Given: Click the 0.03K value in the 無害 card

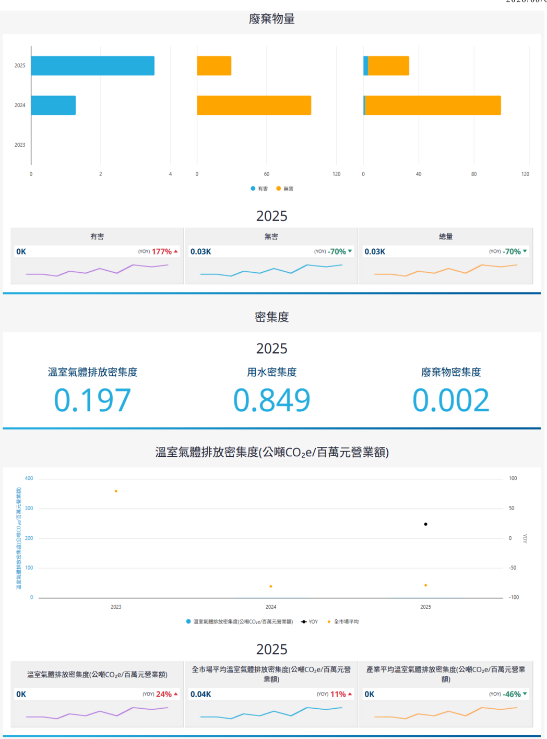Looking at the screenshot, I should pos(201,251).
